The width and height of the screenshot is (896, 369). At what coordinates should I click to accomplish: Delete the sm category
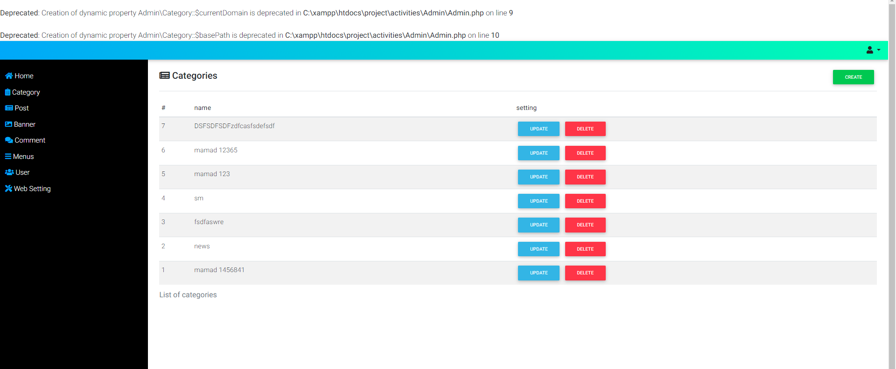point(585,201)
